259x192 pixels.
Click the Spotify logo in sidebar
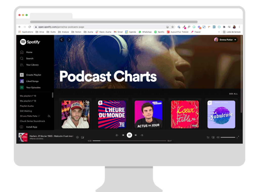(30, 42)
